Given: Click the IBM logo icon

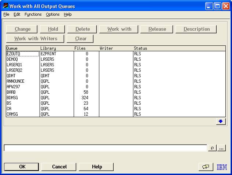Looking at the screenshot, I should (222, 167).
